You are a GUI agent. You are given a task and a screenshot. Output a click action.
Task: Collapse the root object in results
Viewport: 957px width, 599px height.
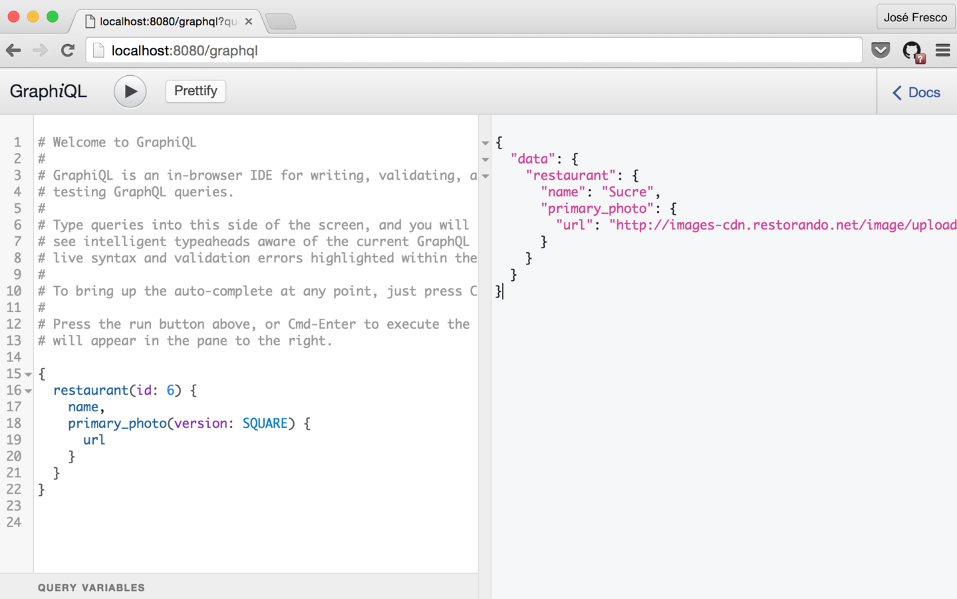point(485,143)
